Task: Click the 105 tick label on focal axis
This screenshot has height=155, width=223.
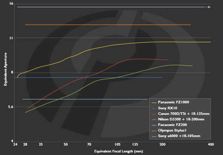Action: 118,144
